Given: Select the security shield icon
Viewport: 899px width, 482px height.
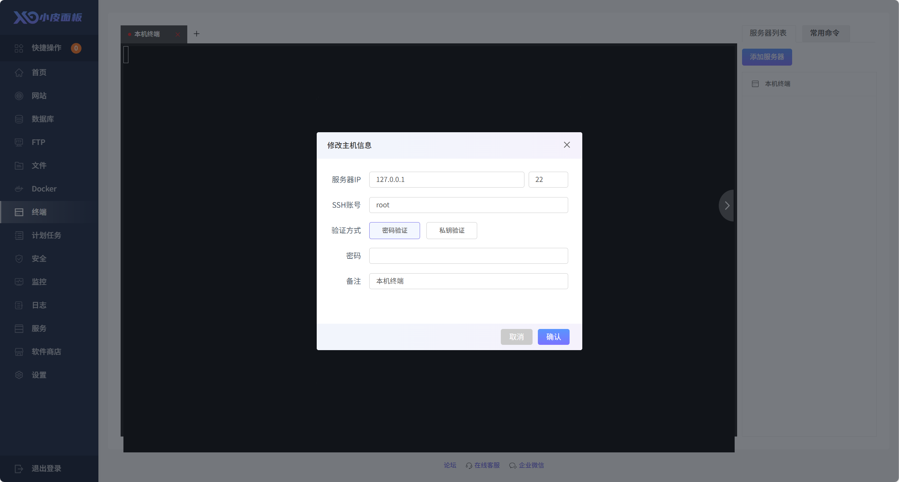Looking at the screenshot, I should (19, 258).
